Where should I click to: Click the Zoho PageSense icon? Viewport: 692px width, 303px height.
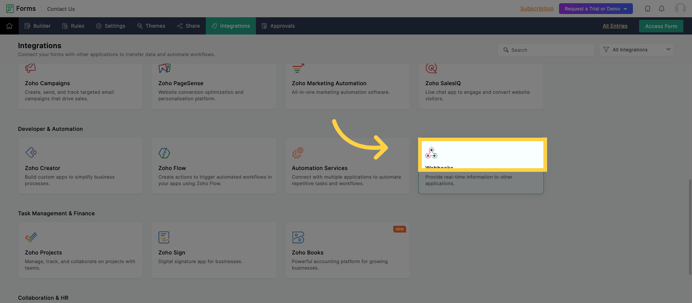click(x=164, y=68)
